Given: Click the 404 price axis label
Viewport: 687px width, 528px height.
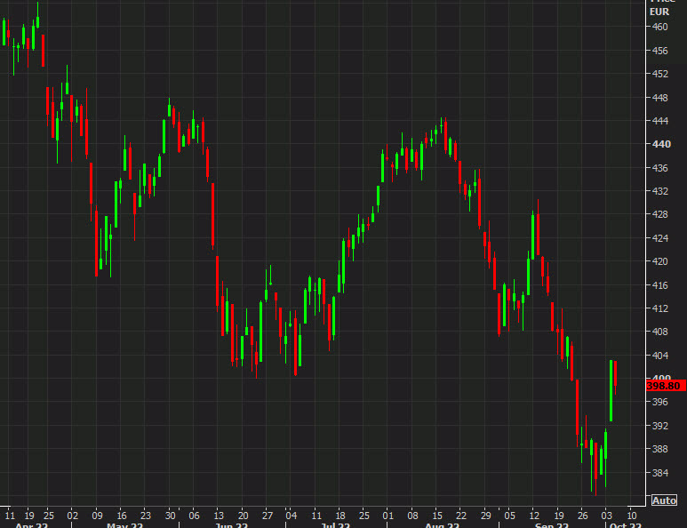Looking at the screenshot, I should (x=659, y=356).
